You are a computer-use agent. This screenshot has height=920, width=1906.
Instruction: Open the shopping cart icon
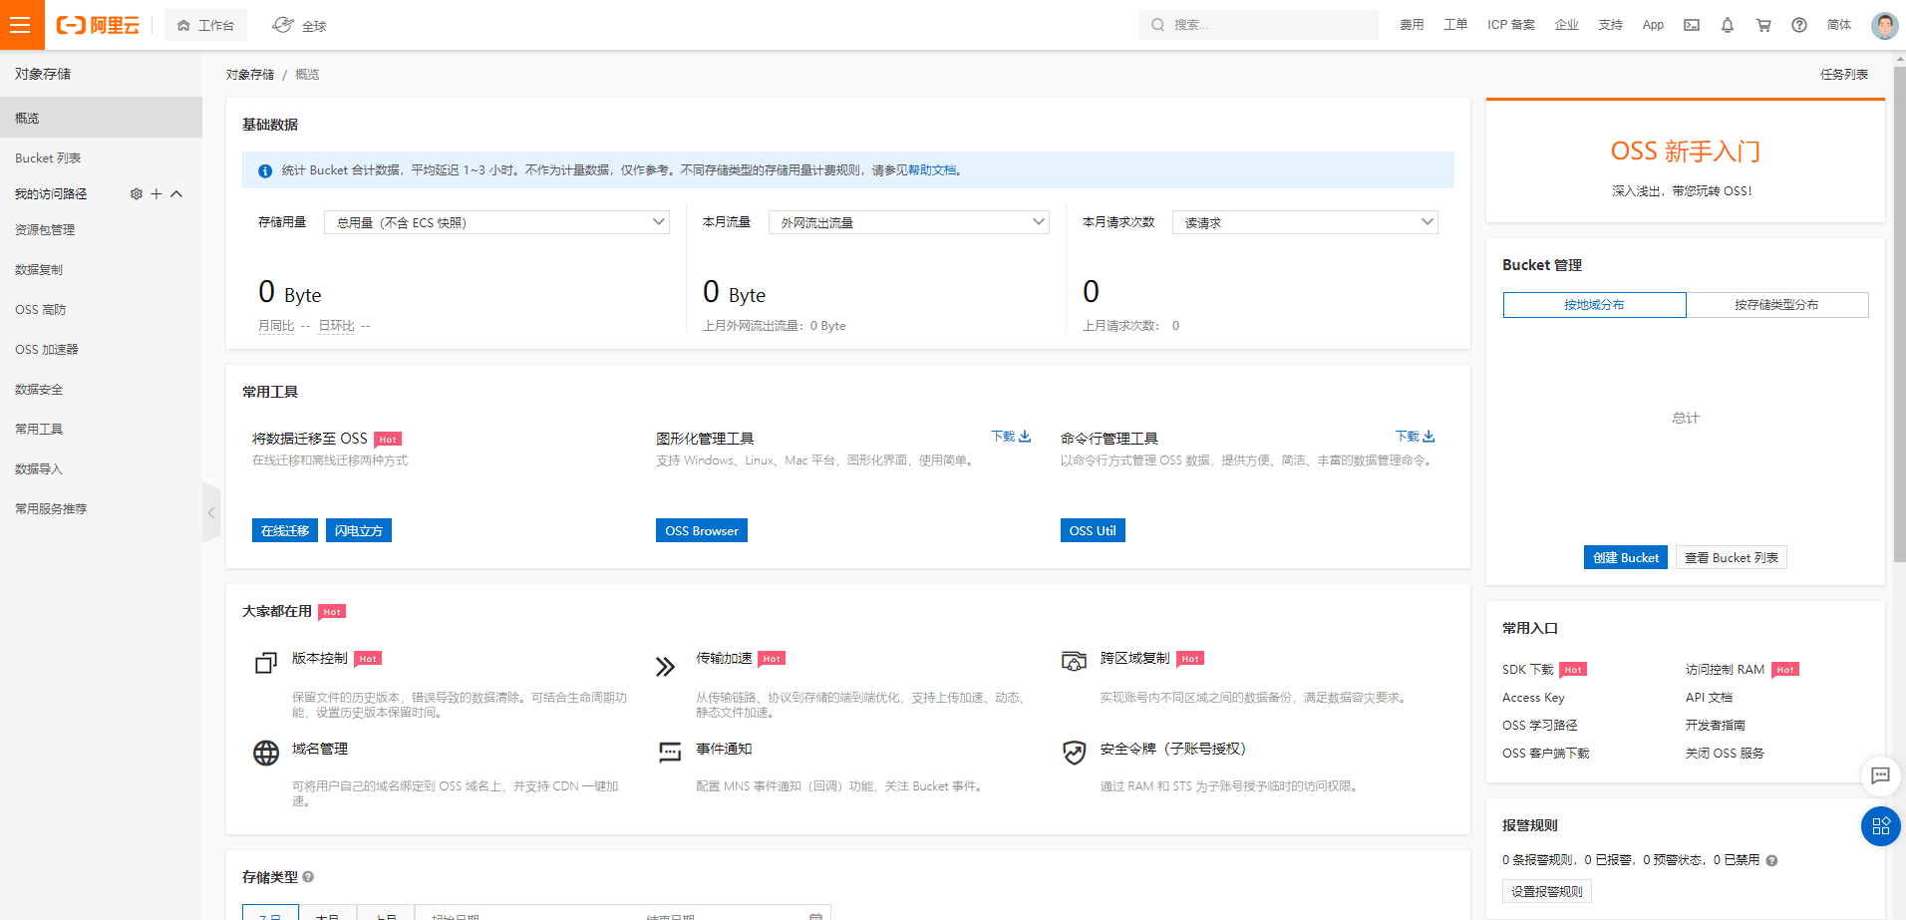coord(1763,25)
